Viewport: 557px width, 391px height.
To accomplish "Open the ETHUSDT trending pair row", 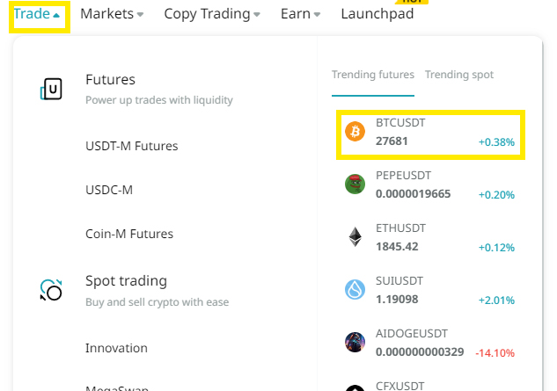I will (x=430, y=237).
